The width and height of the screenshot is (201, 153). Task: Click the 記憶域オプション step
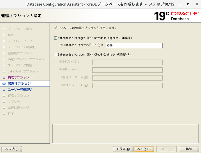tap(20, 53)
